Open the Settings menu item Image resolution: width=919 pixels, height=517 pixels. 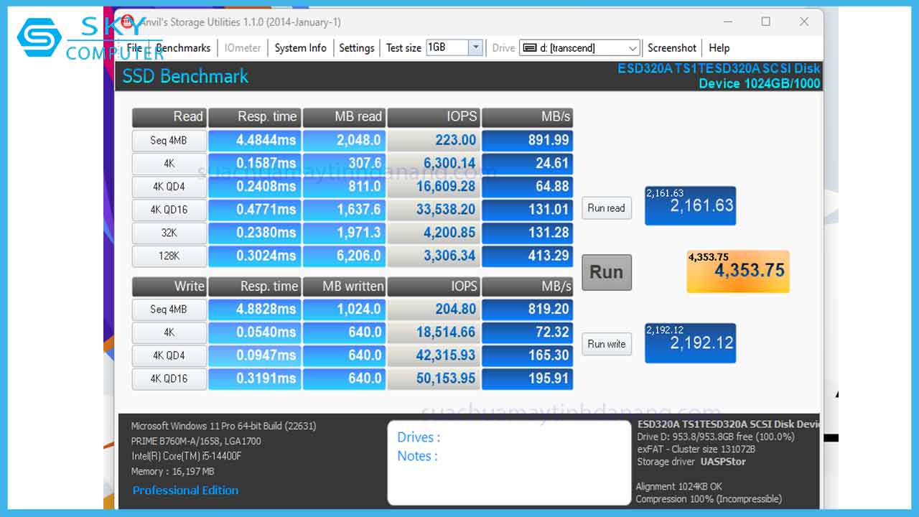point(356,48)
